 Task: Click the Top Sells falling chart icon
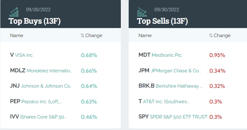(142, 12)
